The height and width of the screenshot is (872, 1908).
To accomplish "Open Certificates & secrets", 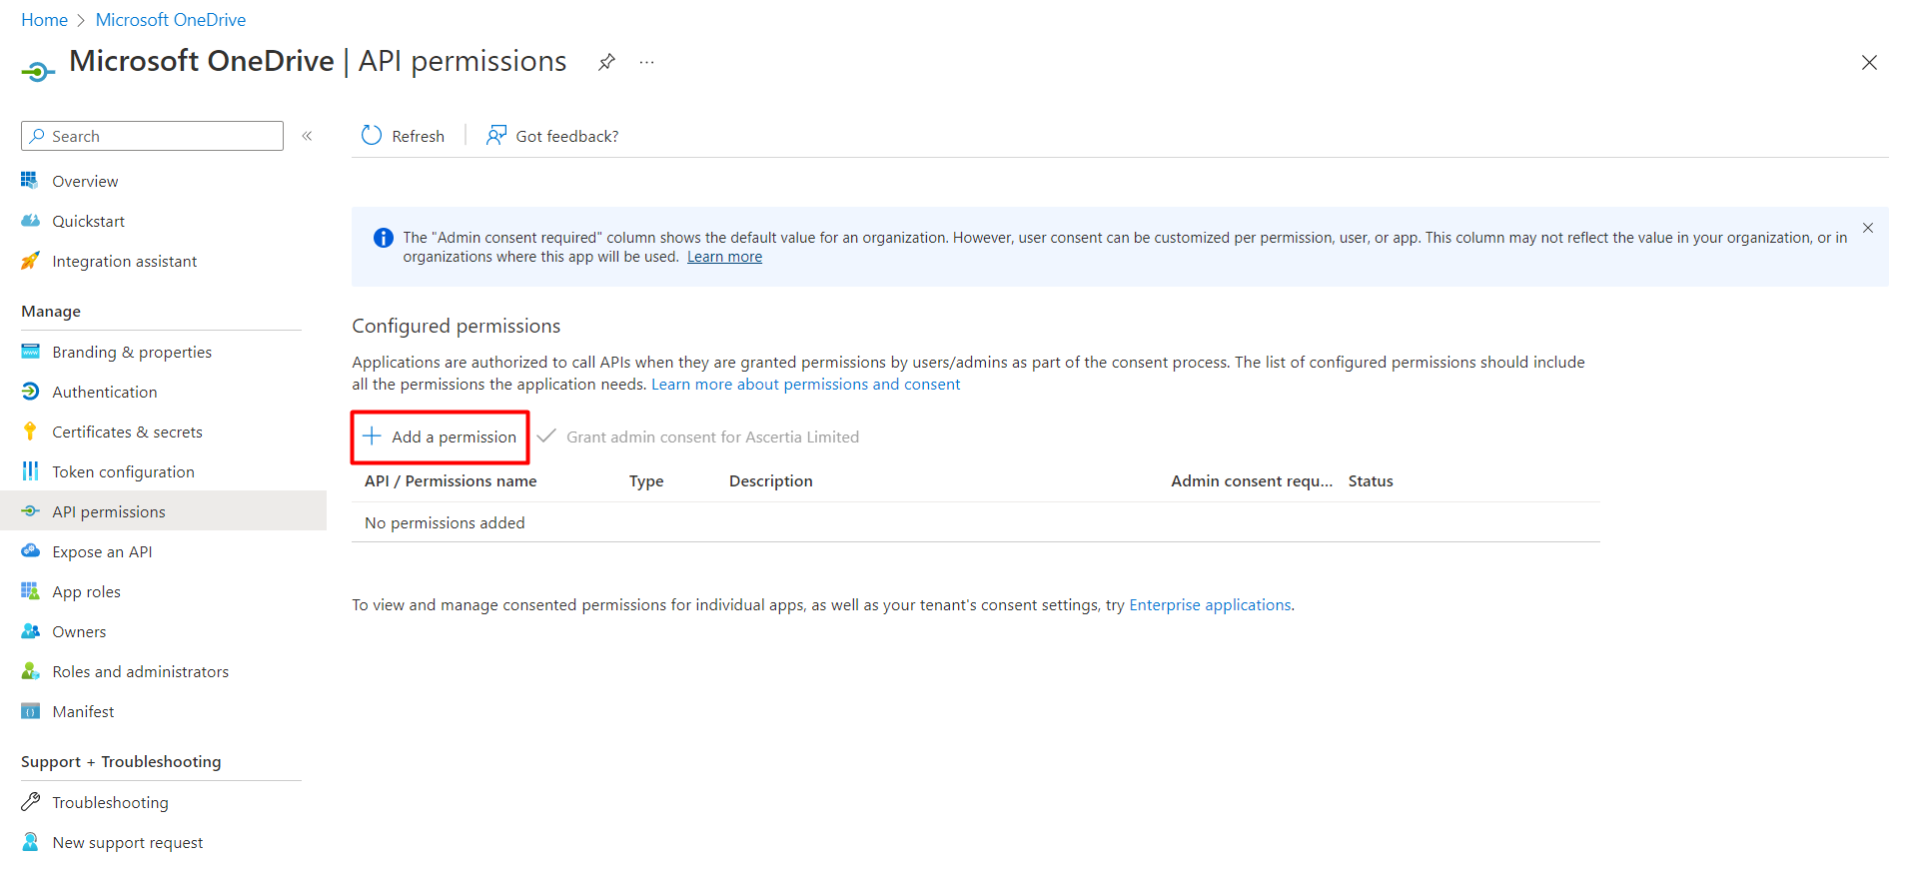I will [x=127, y=432].
